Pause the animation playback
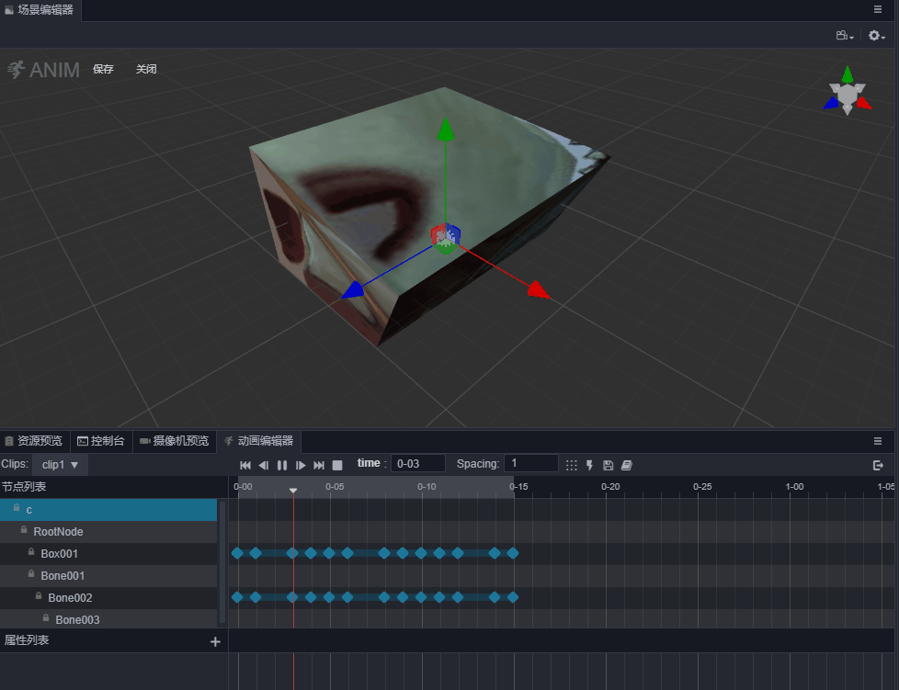899x690 pixels. (x=282, y=465)
